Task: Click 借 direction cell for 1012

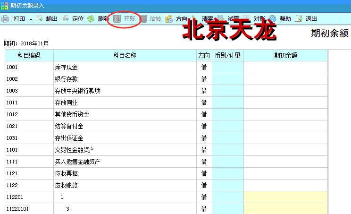Action: point(204,114)
